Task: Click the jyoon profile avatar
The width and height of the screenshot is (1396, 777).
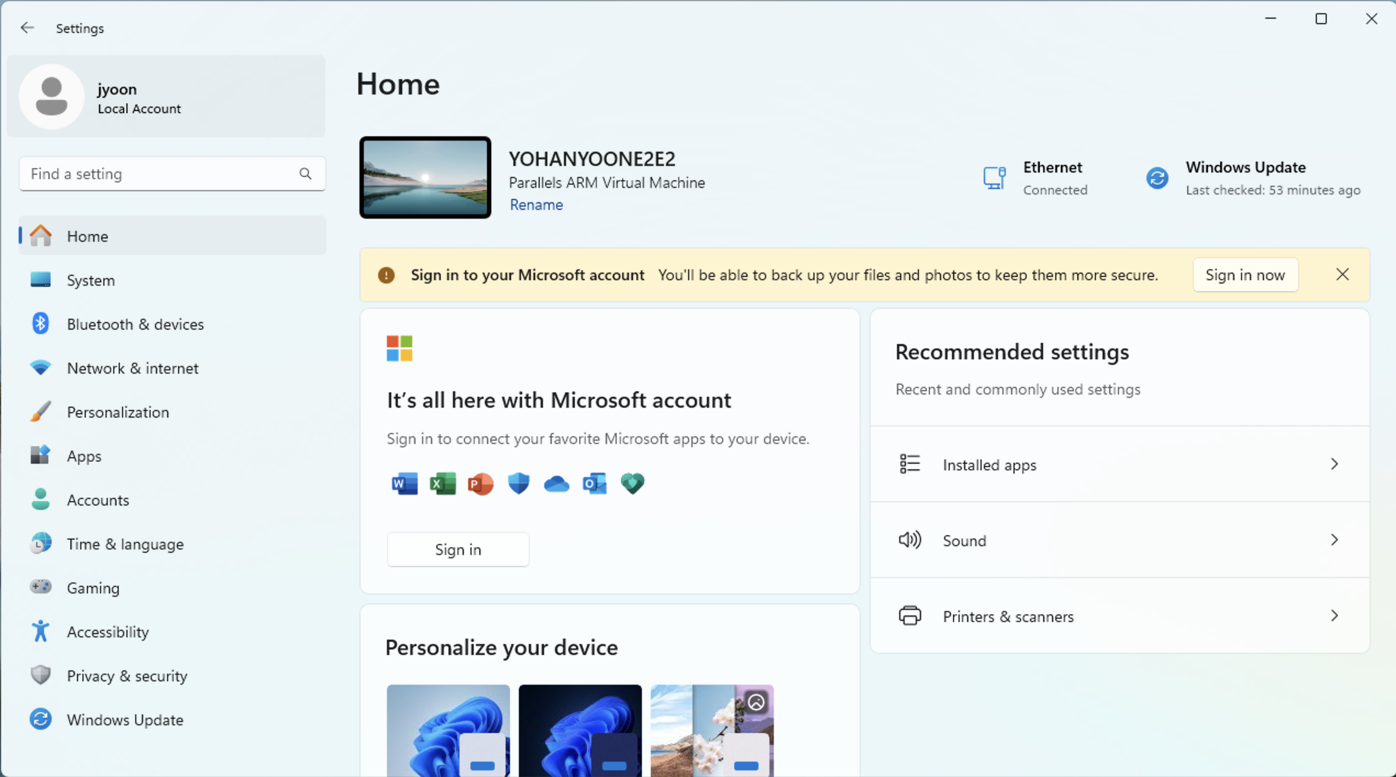Action: 52,96
